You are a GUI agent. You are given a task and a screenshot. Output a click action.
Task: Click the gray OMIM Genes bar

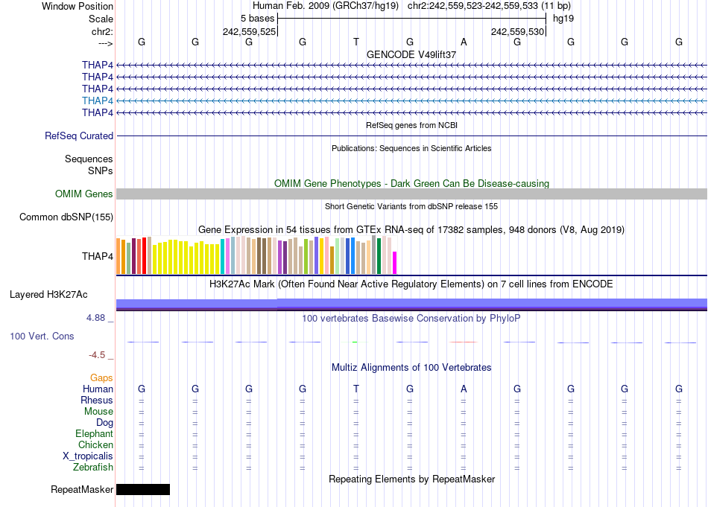click(x=411, y=194)
